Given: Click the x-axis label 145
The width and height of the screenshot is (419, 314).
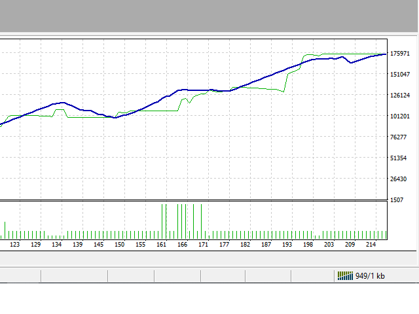Looking at the screenshot, I should coord(99,244).
